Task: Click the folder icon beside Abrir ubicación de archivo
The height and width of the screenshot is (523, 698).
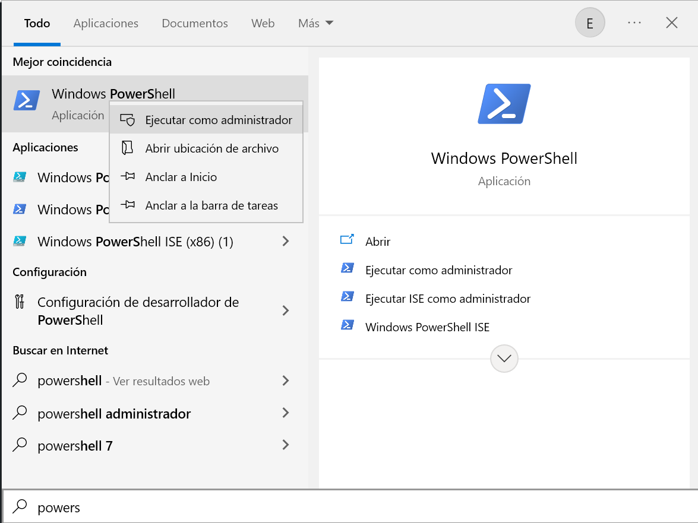Action: pos(127,148)
